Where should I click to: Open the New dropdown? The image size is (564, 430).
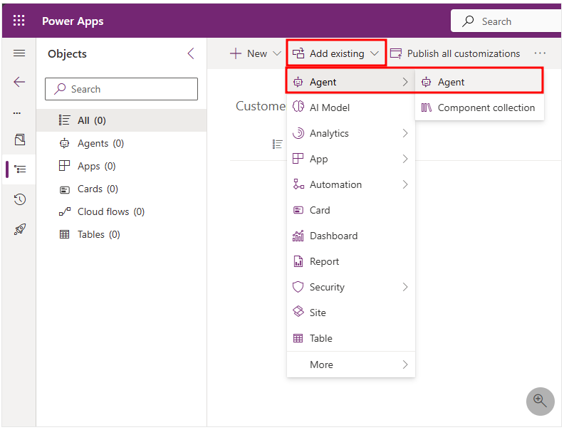point(255,53)
